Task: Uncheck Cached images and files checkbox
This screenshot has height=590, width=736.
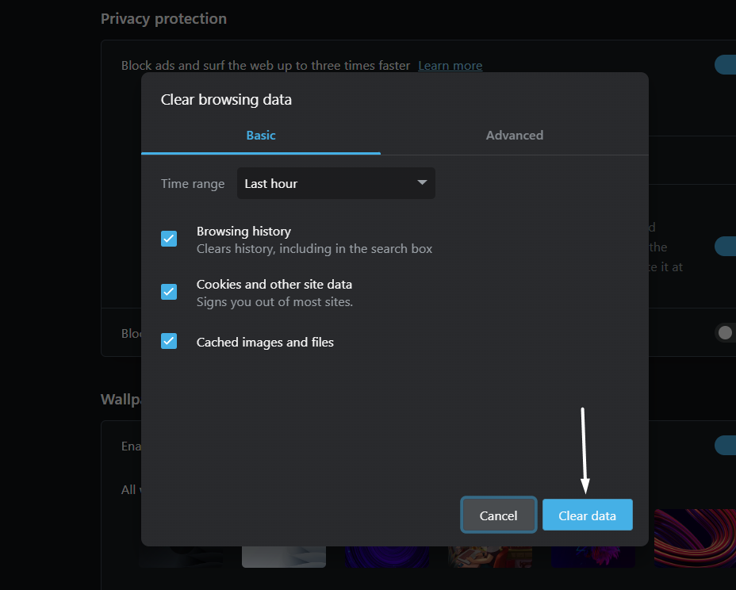Action: point(169,342)
